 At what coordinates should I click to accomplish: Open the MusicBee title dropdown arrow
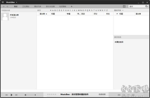pos(16,2)
